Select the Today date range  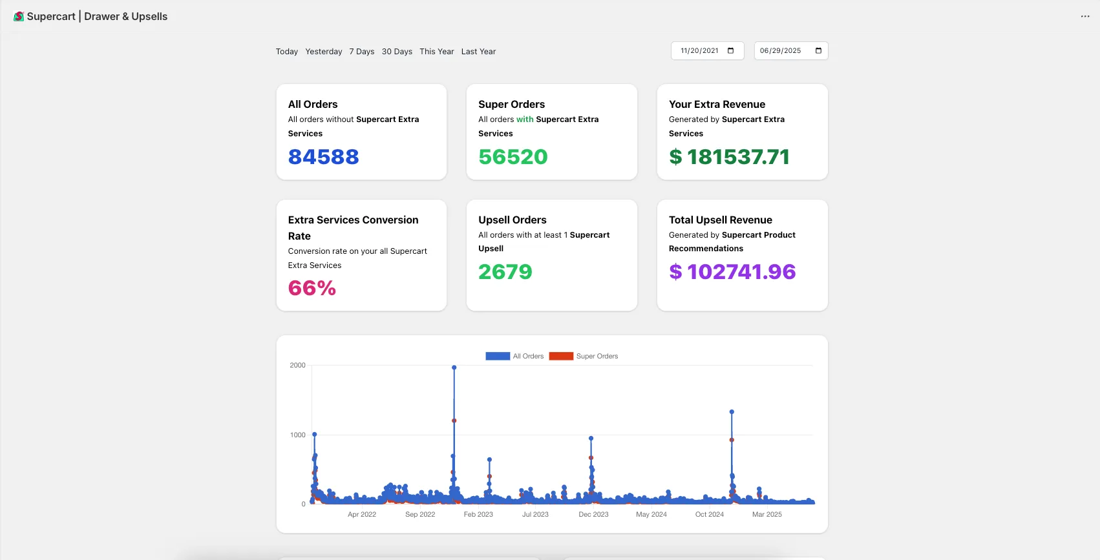287,52
